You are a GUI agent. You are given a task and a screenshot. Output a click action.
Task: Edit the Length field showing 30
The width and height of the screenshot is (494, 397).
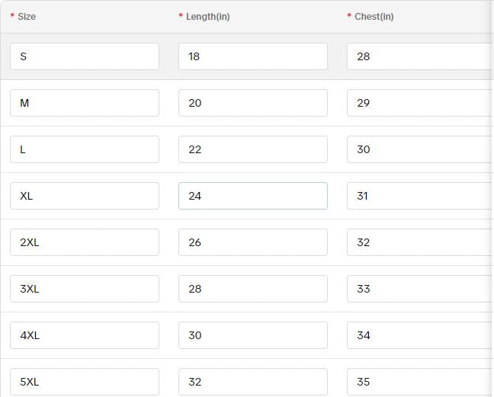[252, 335]
